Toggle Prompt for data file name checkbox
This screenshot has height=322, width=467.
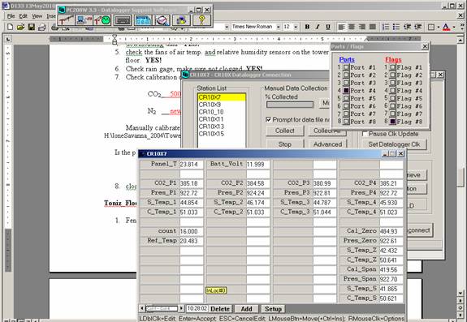pyautogui.click(x=268, y=119)
